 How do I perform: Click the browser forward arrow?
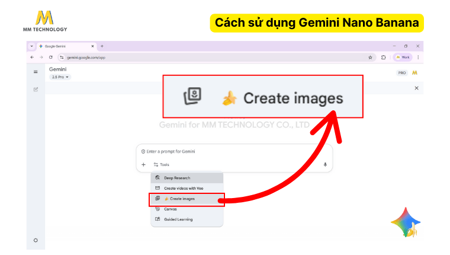pos(41,57)
